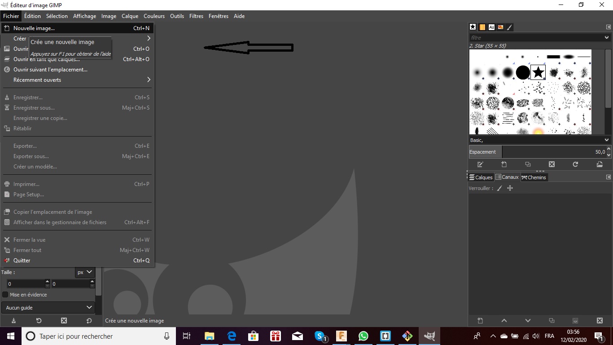This screenshot has width=613, height=345.
Task: Open Microsoft Edge from the taskbar
Action: coord(232,336)
